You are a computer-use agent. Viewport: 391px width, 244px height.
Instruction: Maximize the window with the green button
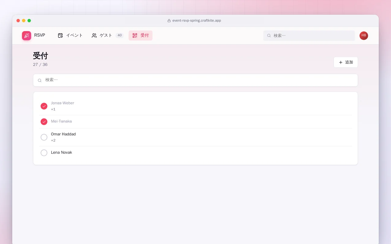tap(29, 21)
